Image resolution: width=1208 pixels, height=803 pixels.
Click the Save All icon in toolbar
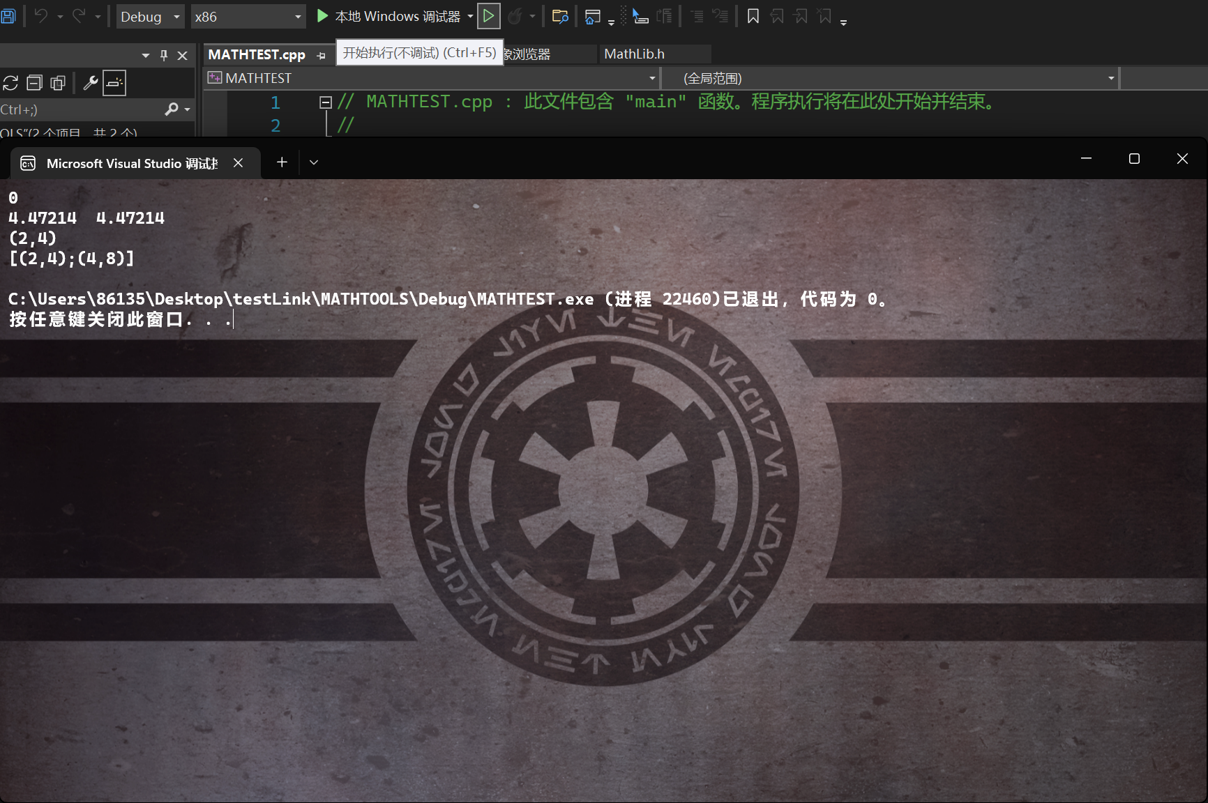tap(8, 16)
